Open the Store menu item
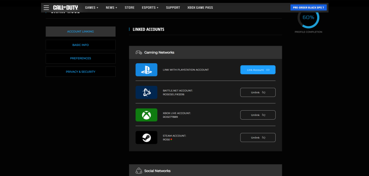Screen dimensions: 369x176 [x=130, y=8]
